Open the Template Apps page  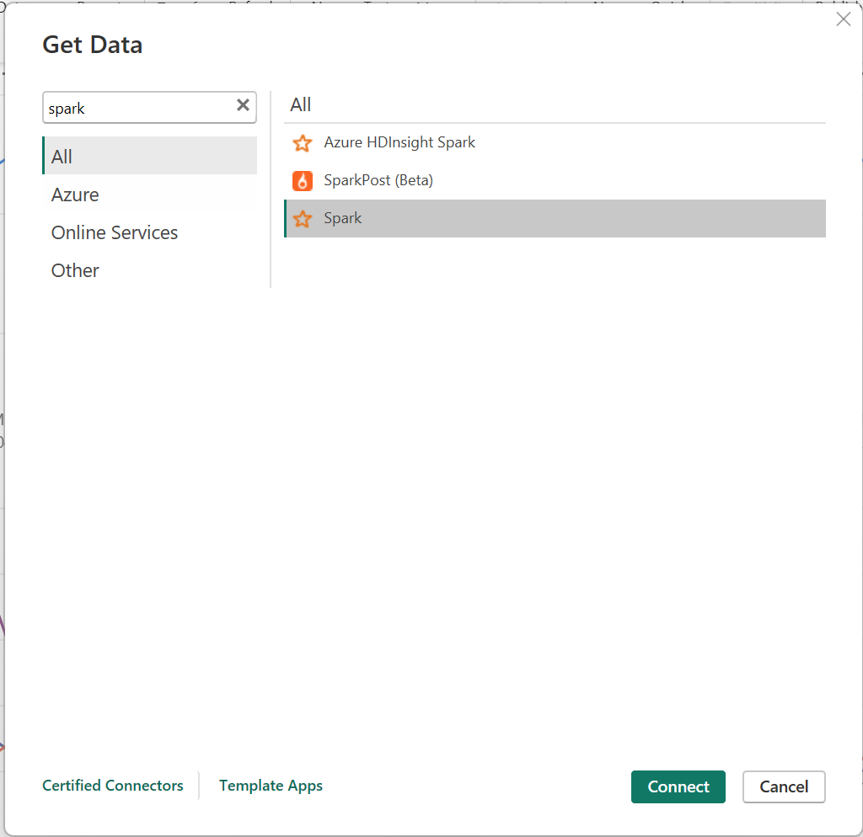tap(271, 786)
